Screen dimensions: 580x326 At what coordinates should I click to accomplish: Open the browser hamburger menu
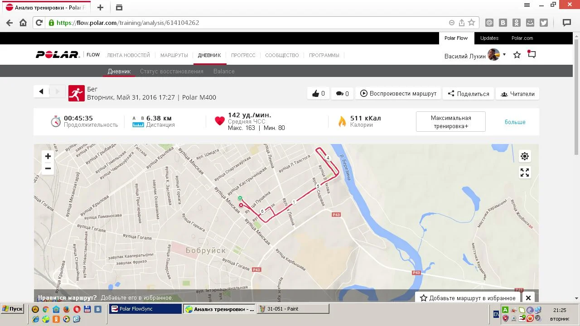(x=527, y=5)
